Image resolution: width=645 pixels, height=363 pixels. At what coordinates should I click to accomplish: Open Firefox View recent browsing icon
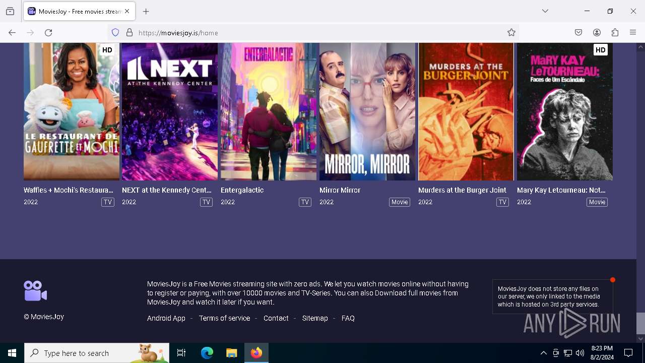coord(10,11)
